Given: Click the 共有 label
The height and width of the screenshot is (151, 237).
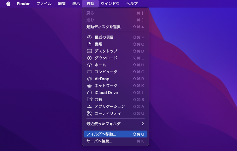Looking at the screenshot, I should click(x=98, y=100).
